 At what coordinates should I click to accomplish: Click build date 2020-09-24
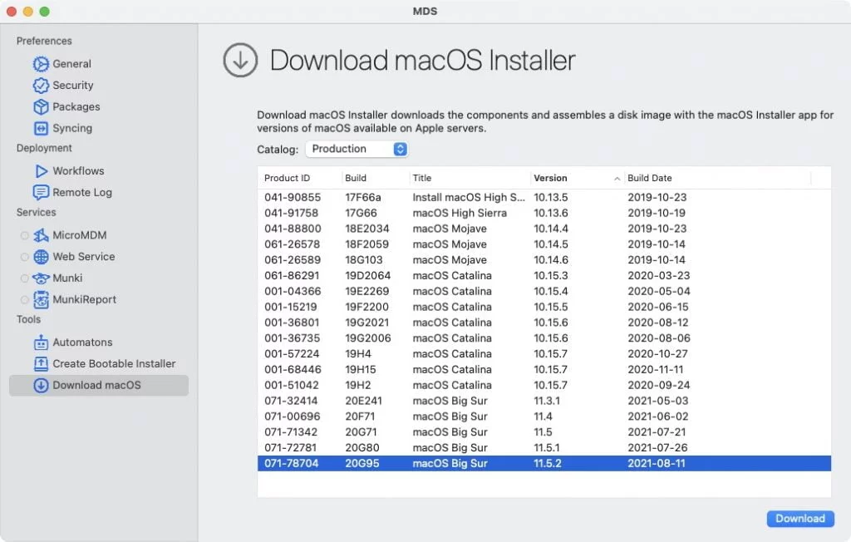659,385
